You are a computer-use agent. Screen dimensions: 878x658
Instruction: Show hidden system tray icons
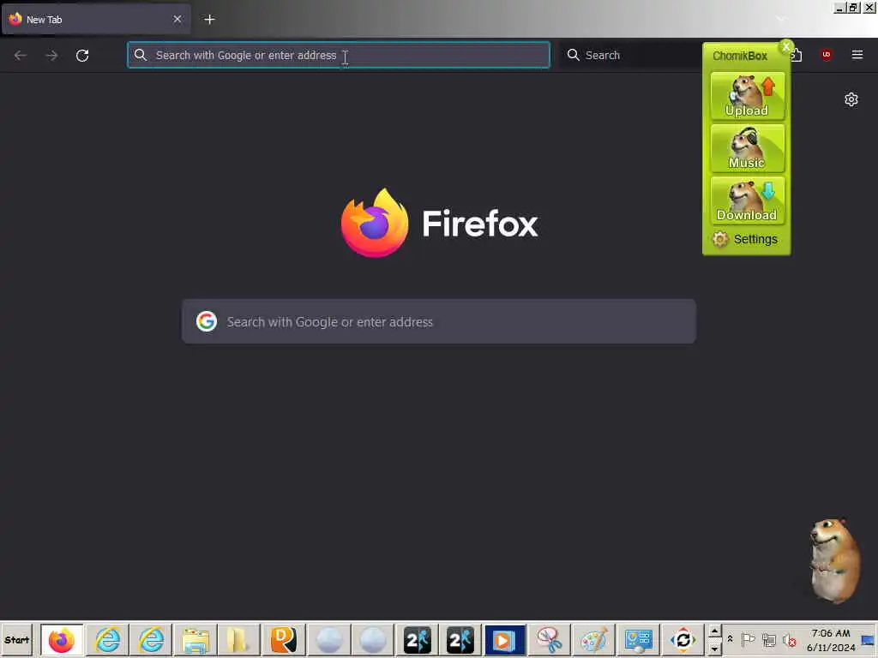(x=730, y=639)
